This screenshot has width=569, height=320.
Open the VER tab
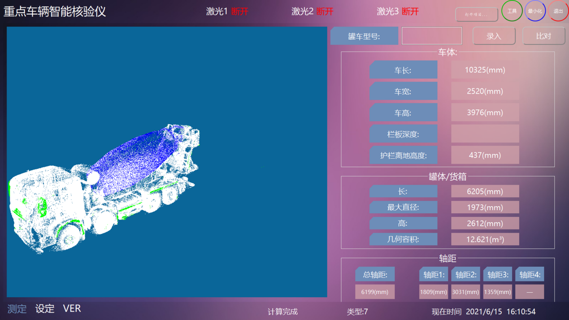(72, 309)
